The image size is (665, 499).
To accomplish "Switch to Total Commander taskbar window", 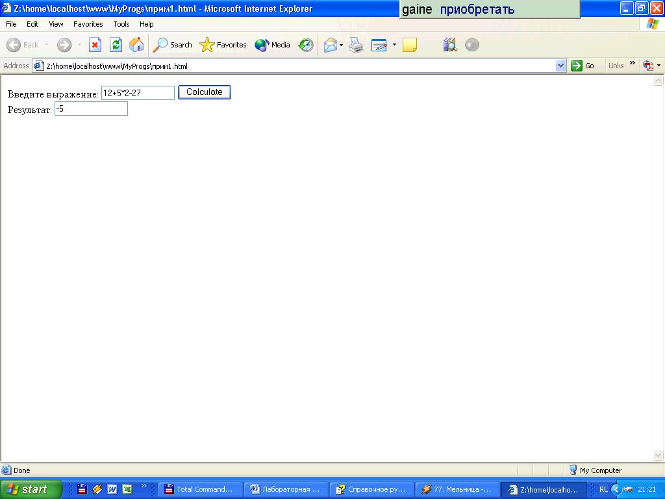I will pos(201,489).
